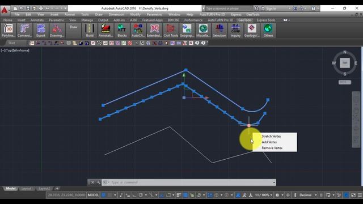Open the annotation scale 1:1 / 100% dropdown
363x204 pixels.
263,195
